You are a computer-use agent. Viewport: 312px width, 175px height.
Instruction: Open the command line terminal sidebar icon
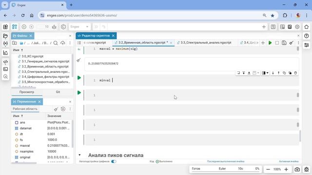[x=5, y=69]
